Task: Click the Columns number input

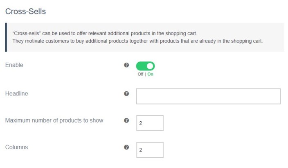Action: (150, 150)
